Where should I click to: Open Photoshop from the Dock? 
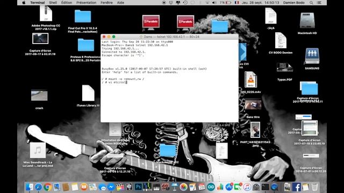pos(138,187)
